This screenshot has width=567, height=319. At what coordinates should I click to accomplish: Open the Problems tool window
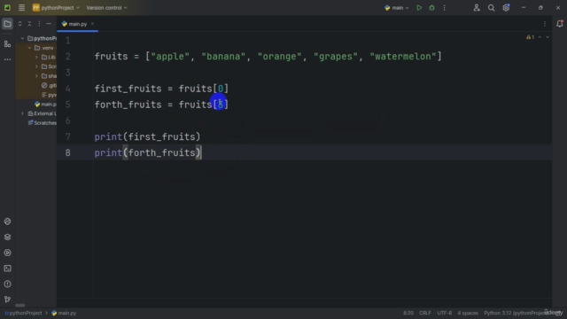click(7, 284)
